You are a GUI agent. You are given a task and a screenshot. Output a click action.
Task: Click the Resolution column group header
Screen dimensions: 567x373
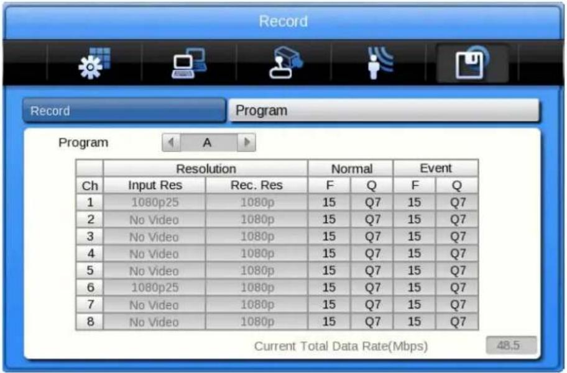point(205,168)
